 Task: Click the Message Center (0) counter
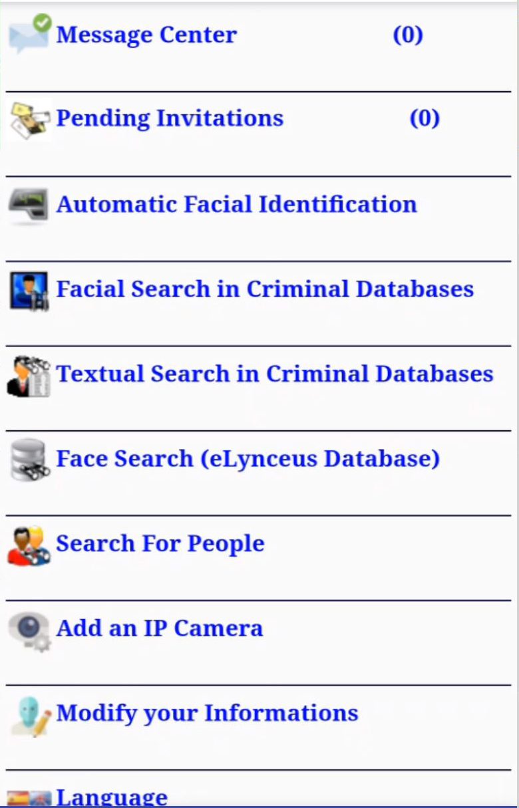click(x=408, y=35)
